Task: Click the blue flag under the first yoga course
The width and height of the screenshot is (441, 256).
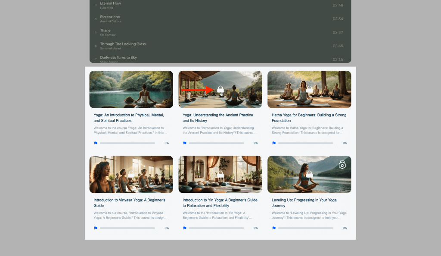Action: coord(96,143)
